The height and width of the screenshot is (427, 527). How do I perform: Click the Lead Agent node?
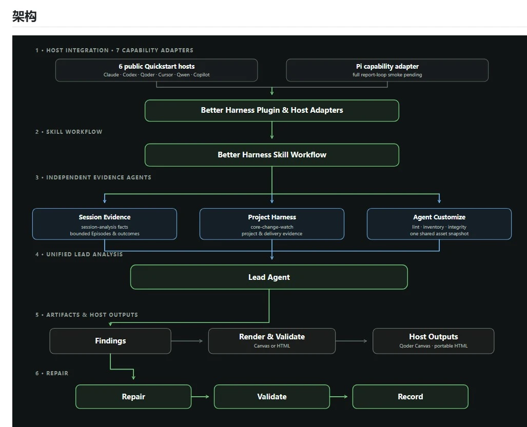(269, 277)
